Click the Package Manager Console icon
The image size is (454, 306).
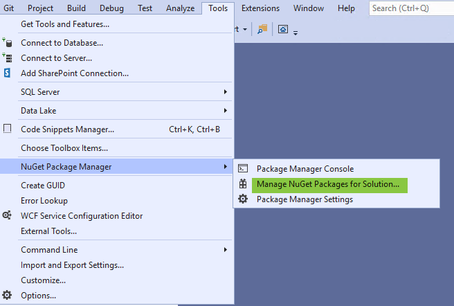[x=243, y=168]
